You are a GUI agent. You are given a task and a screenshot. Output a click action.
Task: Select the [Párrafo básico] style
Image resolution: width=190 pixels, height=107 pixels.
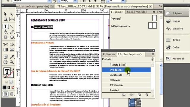126,65
